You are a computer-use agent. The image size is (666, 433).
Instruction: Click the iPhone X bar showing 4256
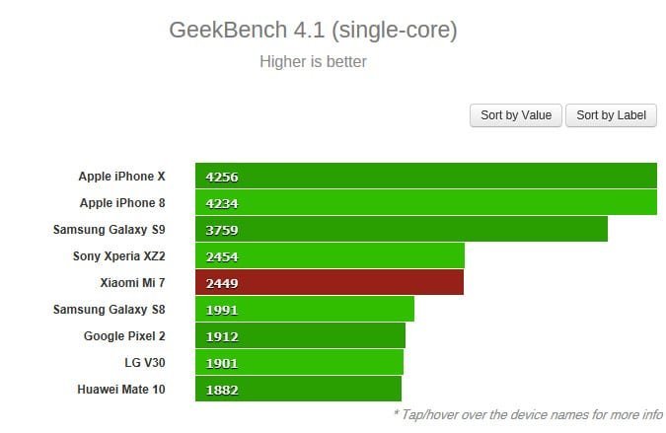click(426, 176)
